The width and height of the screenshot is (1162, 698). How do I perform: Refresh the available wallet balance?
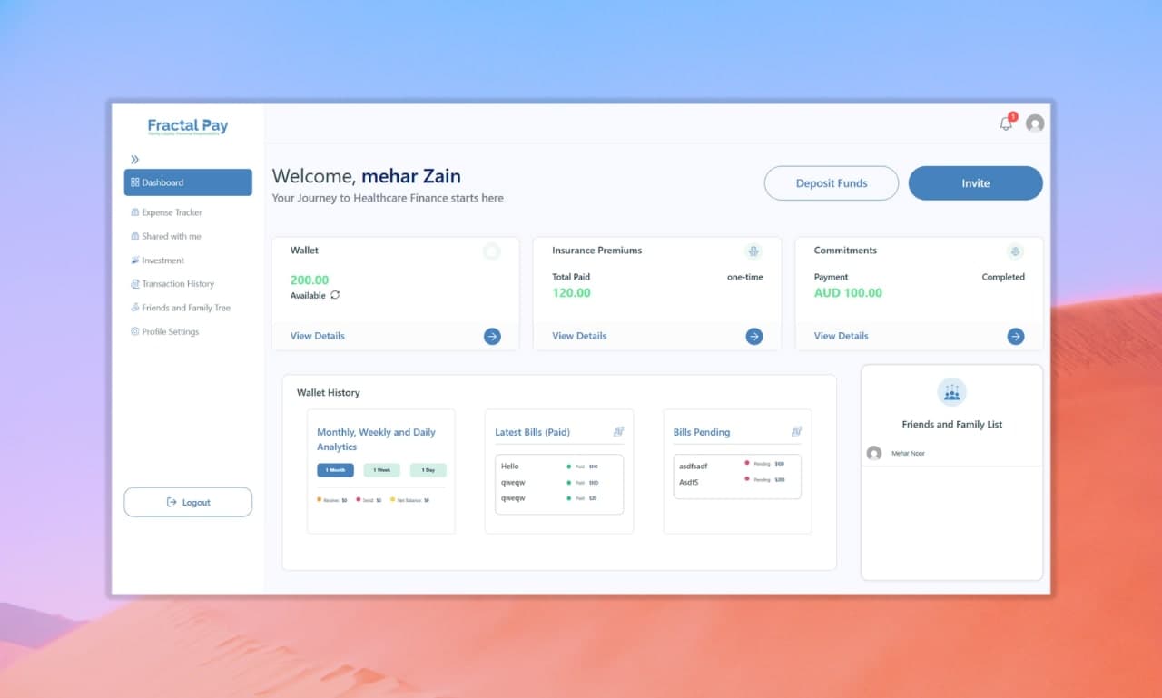coord(335,294)
